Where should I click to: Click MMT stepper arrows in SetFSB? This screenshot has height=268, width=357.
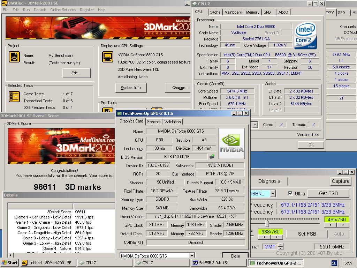click(281, 247)
